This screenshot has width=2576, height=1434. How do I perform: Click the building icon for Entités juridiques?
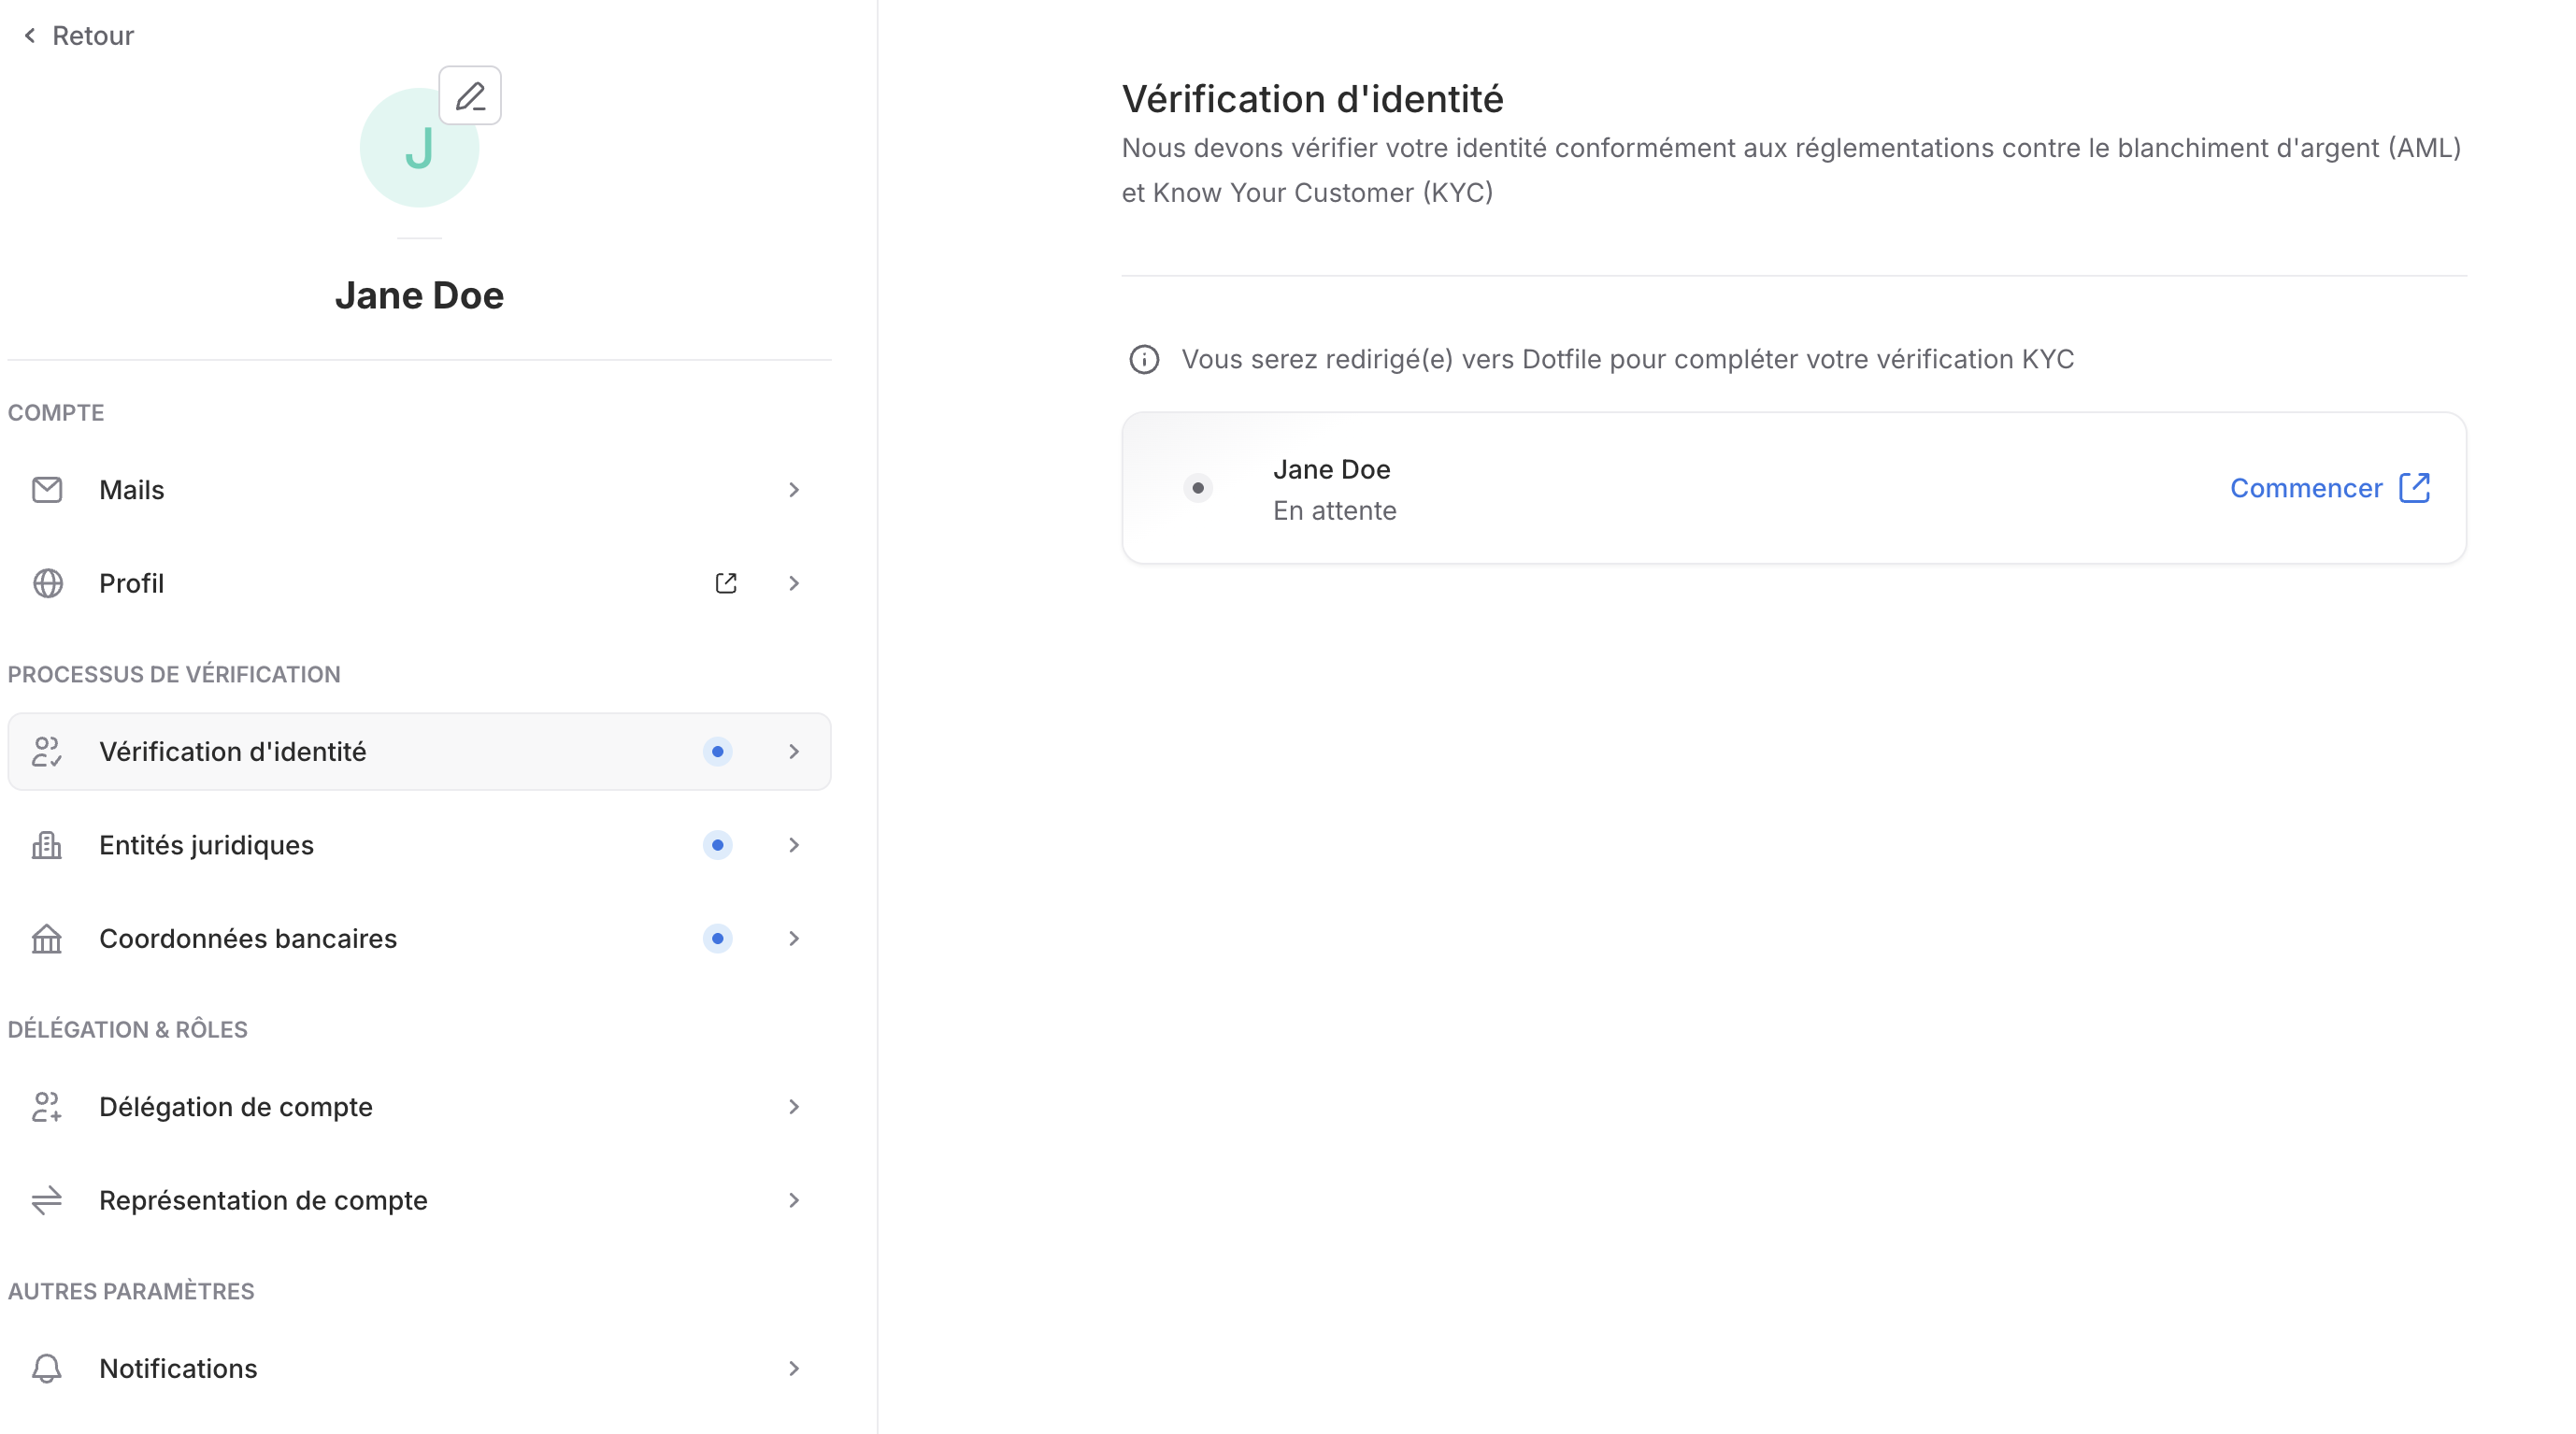click(x=47, y=845)
